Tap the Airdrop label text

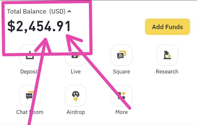[x=76, y=112]
